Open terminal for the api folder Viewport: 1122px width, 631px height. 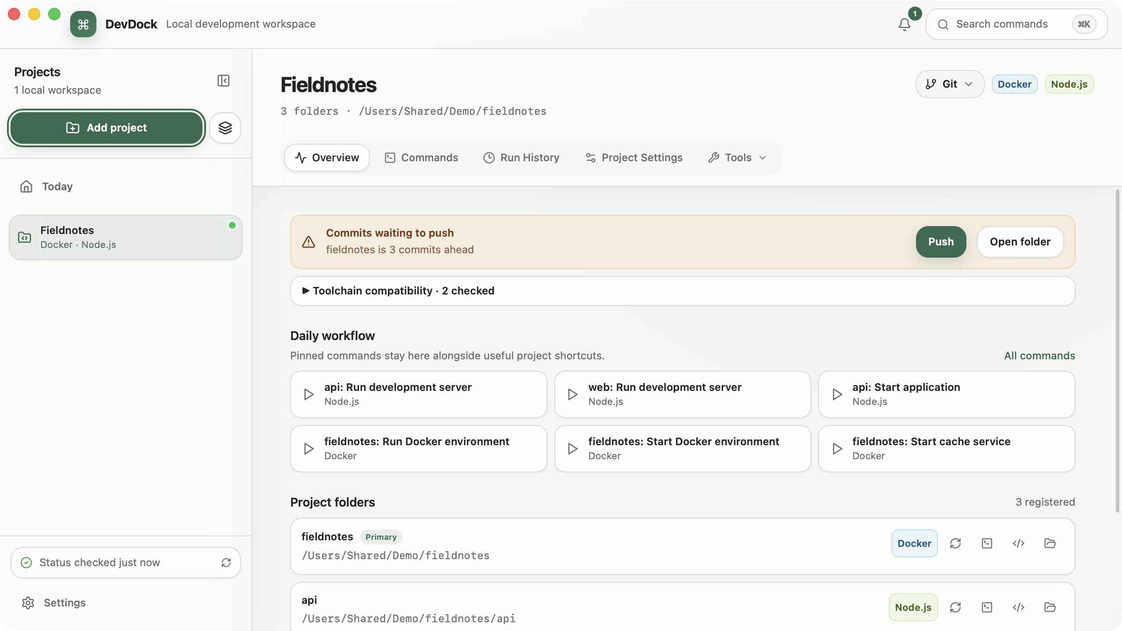tap(987, 607)
